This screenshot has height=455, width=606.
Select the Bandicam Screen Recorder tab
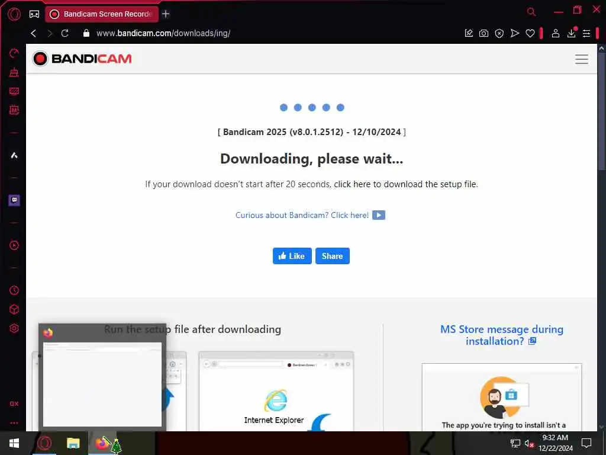[x=102, y=14]
